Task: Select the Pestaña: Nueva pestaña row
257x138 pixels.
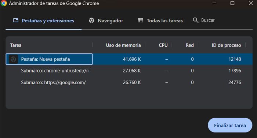Action: (x=129, y=59)
